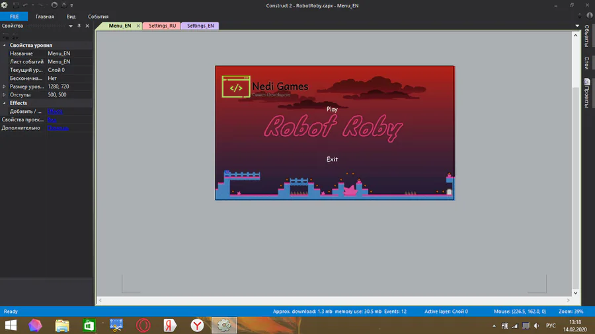This screenshot has width=595, height=334.
Task: Select the Текущий уровень value Слой 0
Action: 69,70
